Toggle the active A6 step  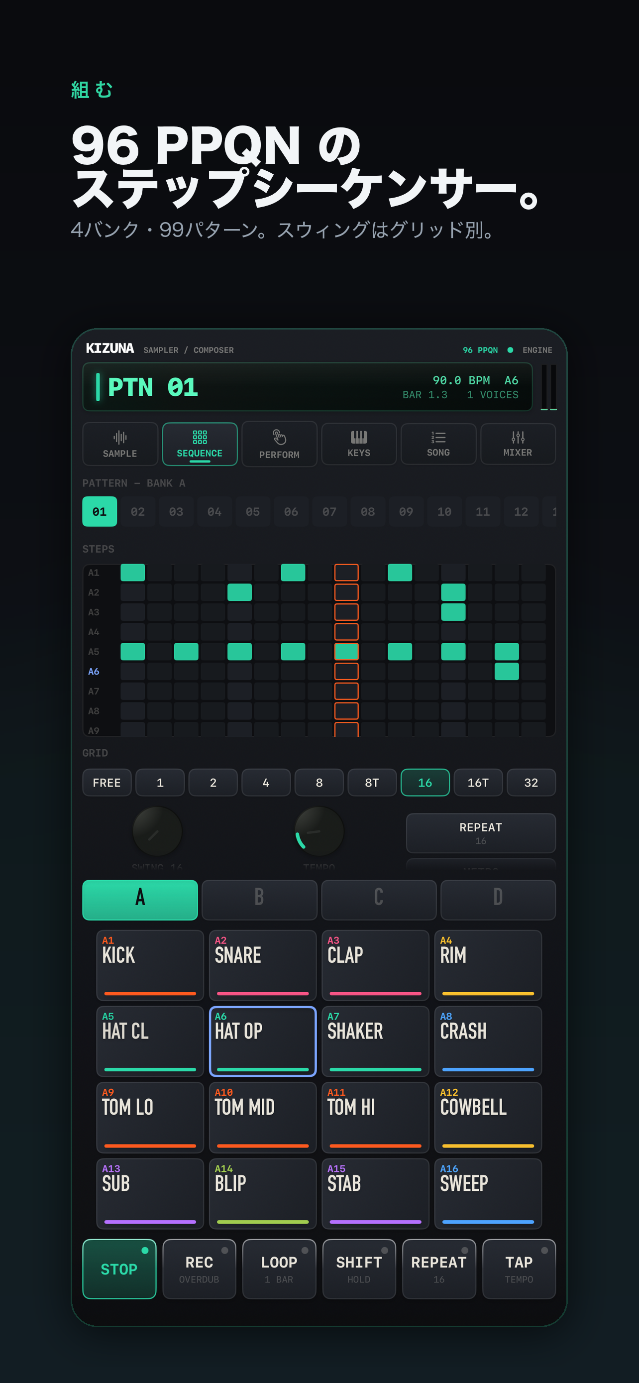507,671
